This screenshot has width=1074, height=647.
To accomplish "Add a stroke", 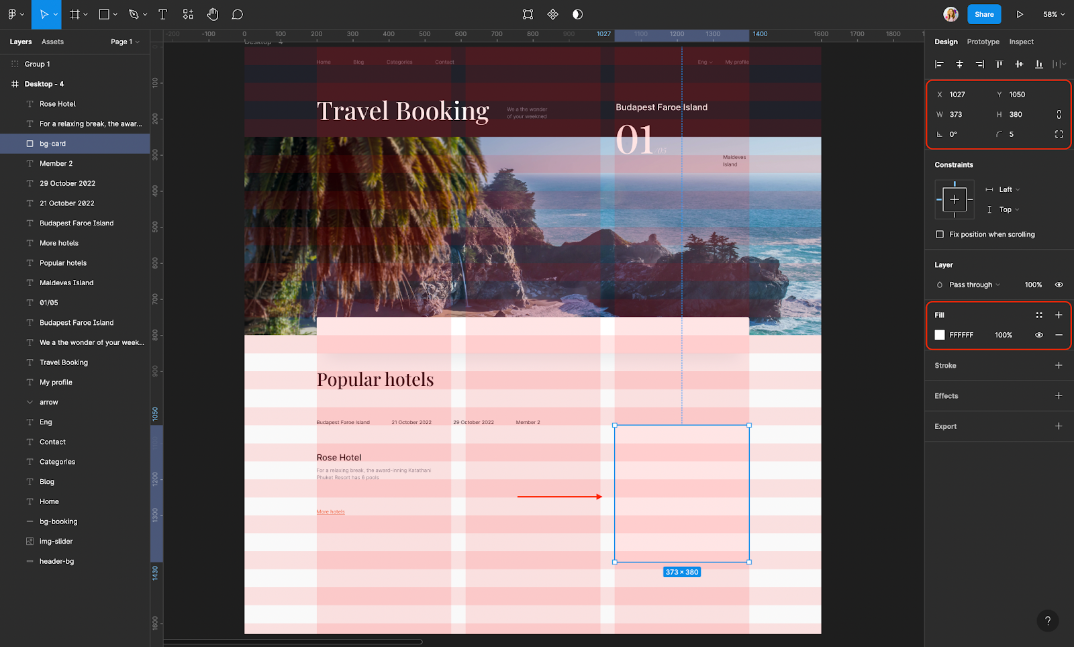I will [x=1059, y=365].
